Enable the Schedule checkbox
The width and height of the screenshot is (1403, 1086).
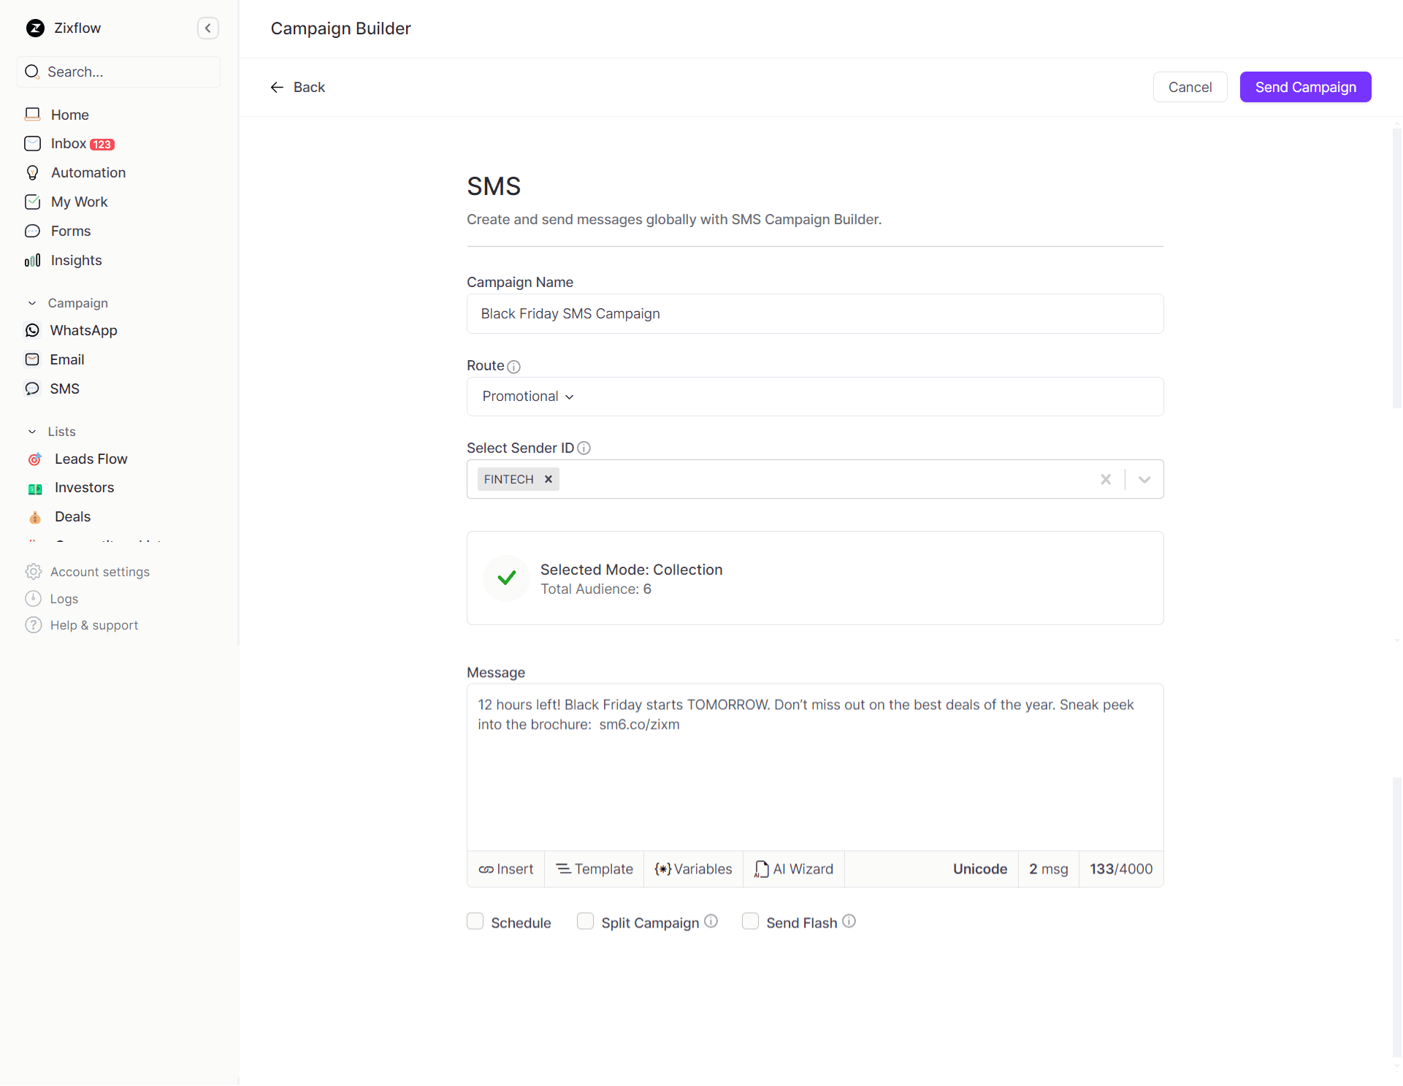475,922
